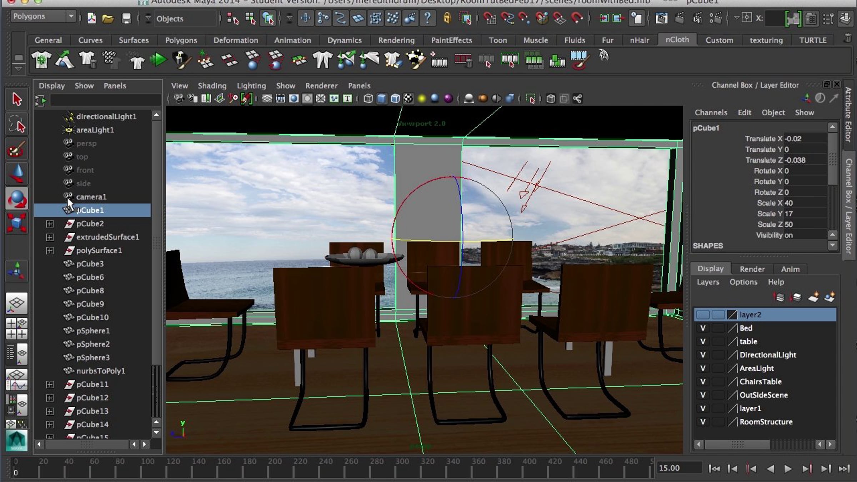Open the Render layer tab
Image resolution: width=857 pixels, height=482 pixels.
pos(752,269)
